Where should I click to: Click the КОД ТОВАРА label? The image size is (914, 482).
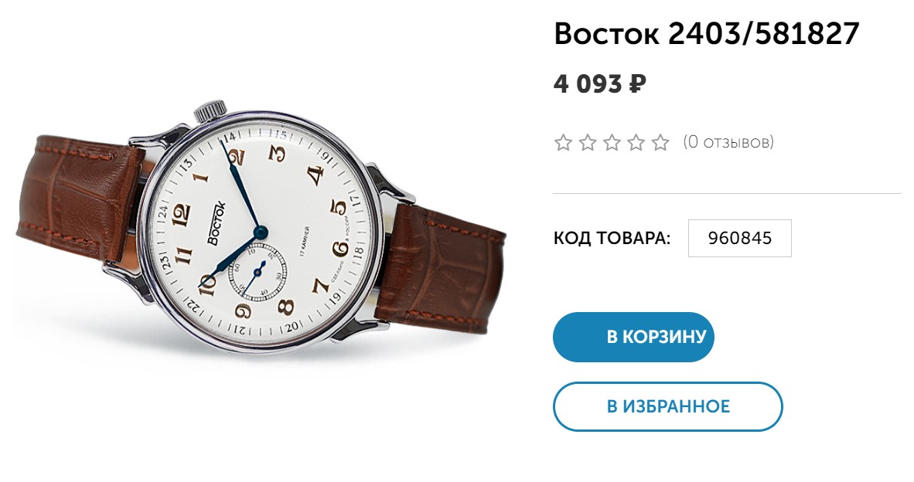tap(612, 238)
